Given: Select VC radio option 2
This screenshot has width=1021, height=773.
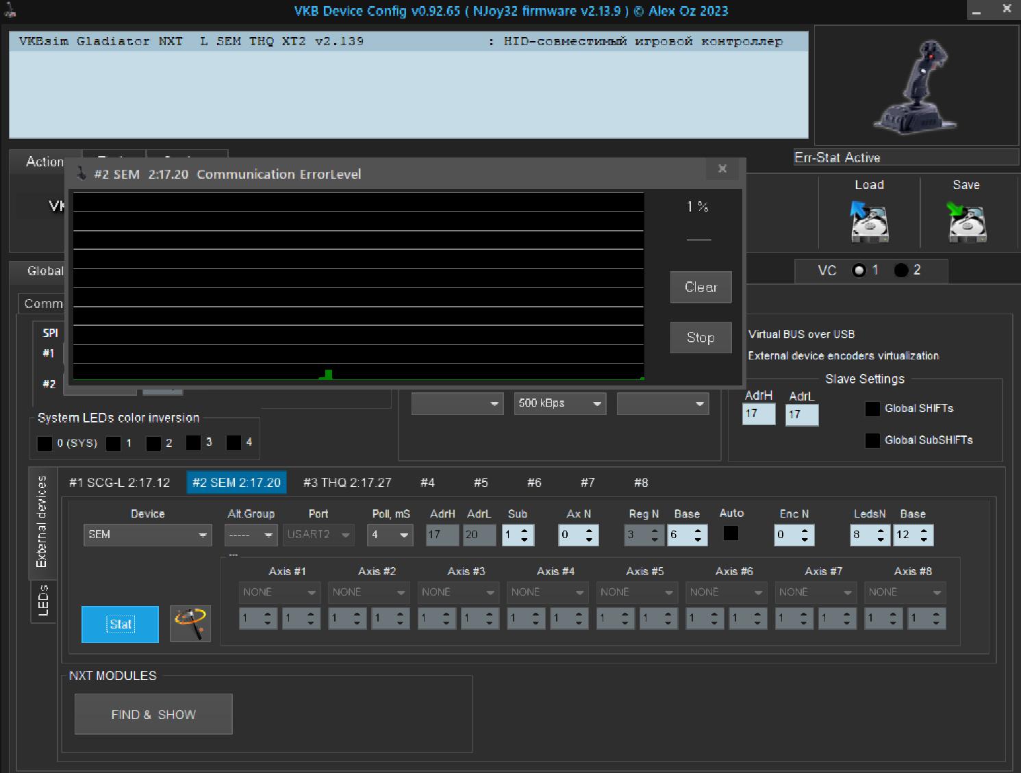Looking at the screenshot, I should (901, 270).
